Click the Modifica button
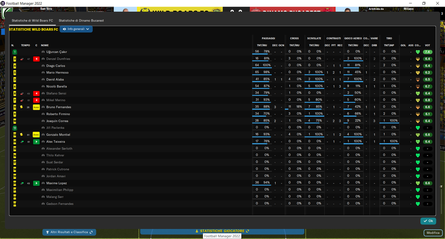 [x=433, y=233]
